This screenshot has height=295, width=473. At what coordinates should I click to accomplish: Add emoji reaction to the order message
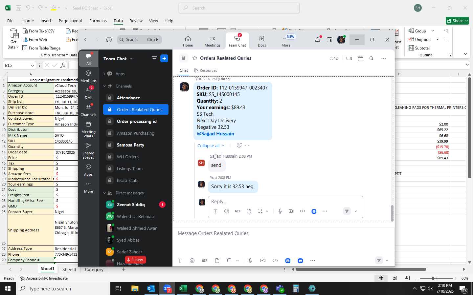(239, 145)
